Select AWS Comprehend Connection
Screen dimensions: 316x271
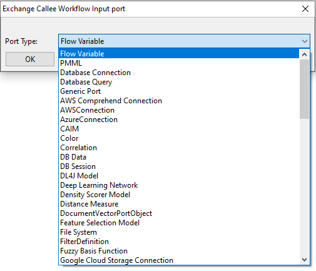179,101
